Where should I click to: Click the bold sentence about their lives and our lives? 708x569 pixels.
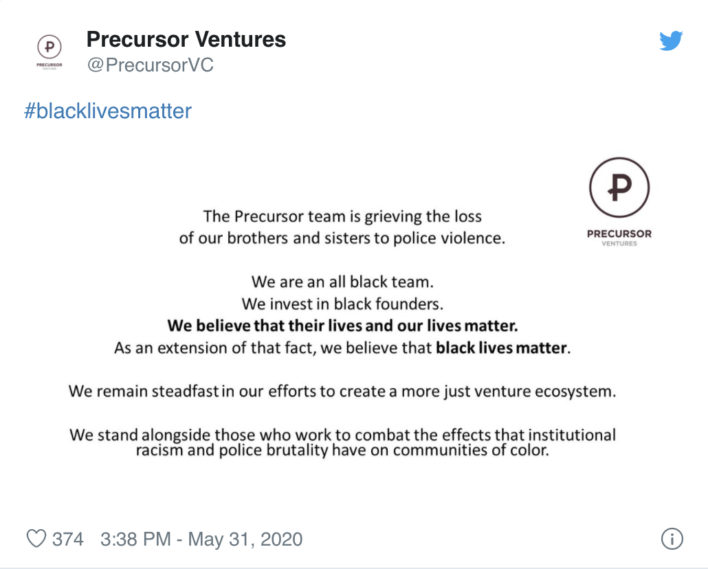tap(342, 326)
